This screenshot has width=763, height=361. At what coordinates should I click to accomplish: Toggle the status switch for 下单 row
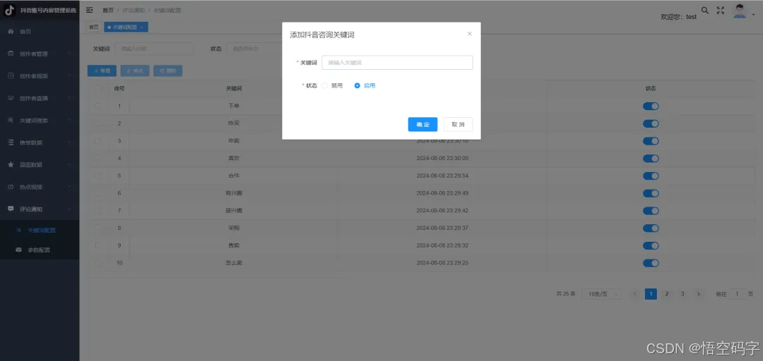[651, 106]
